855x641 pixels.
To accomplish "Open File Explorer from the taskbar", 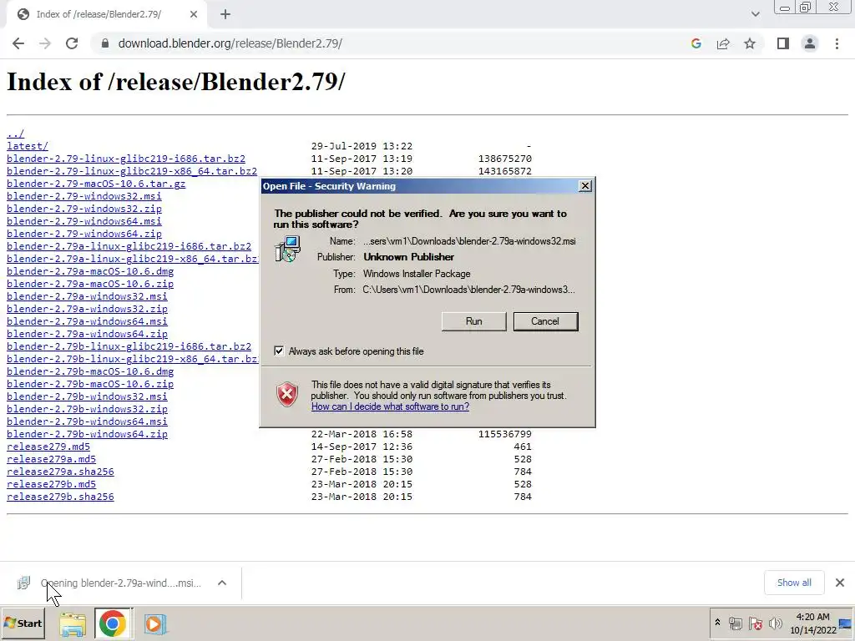I will [x=73, y=624].
